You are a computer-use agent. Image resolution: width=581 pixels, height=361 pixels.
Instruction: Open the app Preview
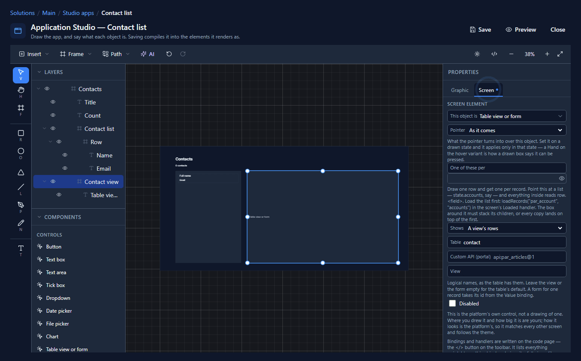coord(521,30)
